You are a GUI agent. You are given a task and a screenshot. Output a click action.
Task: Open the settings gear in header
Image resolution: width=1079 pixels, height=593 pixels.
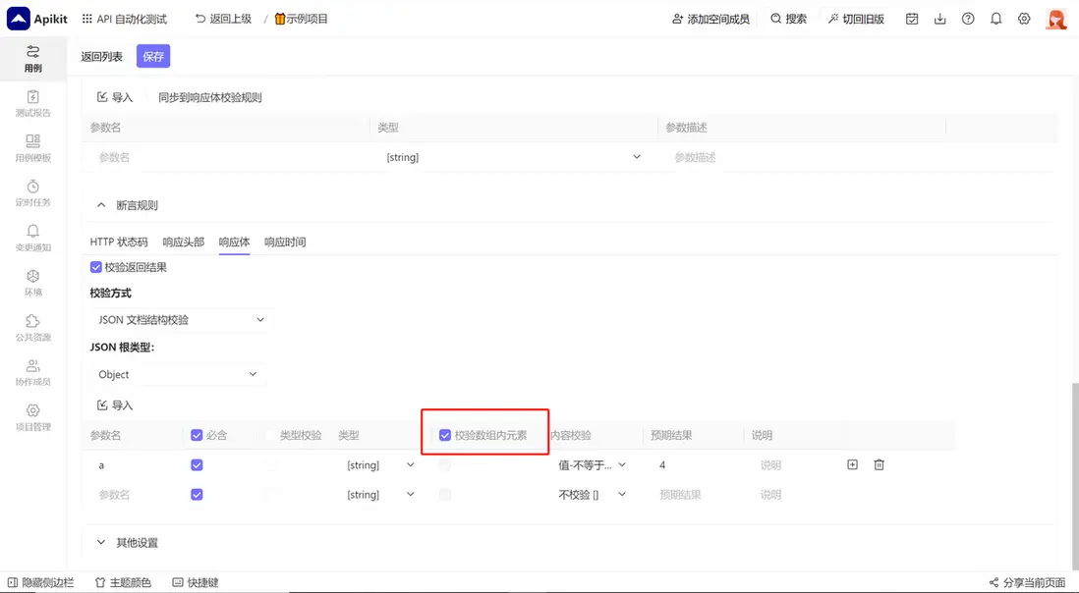click(x=1024, y=20)
